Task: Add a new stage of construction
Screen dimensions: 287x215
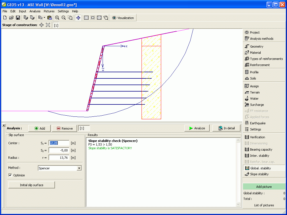Action: pos(41,25)
